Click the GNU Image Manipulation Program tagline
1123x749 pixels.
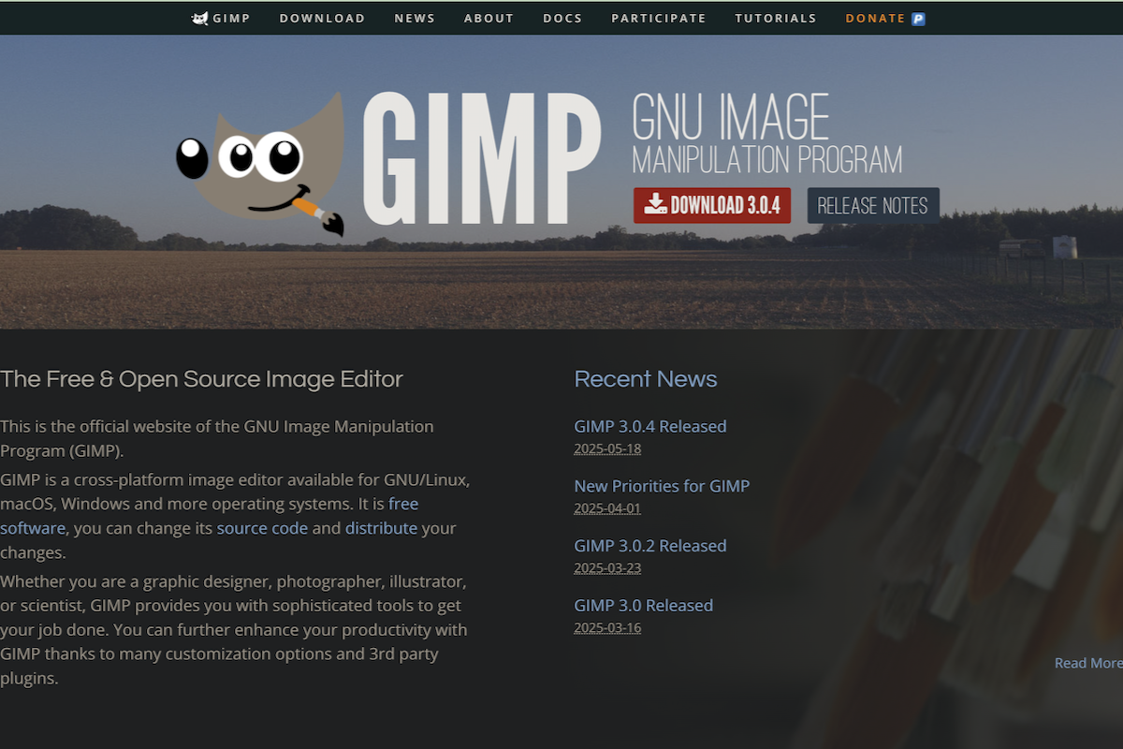(x=767, y=134)
